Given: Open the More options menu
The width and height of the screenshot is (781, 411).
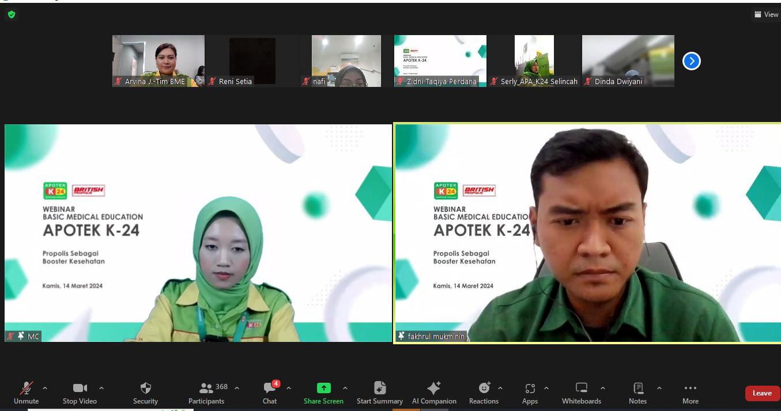Looking at the screenshot, I should 691,393.
